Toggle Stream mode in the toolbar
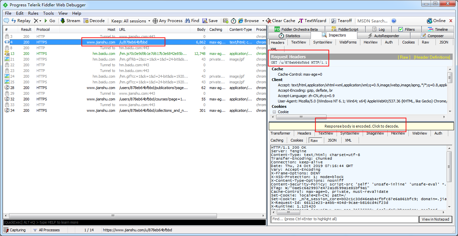Viewport: 458px width, 236px height. 70,21
